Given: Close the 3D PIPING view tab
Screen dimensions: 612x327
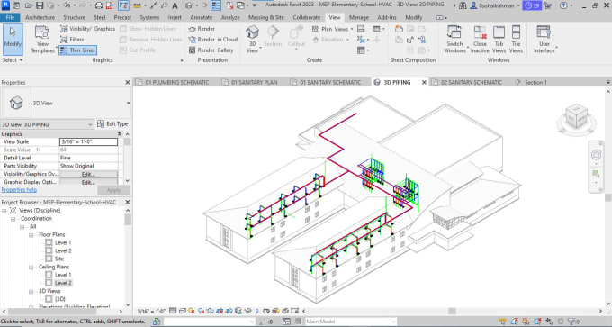Looking at the screenshot, I should click(424, 83).
